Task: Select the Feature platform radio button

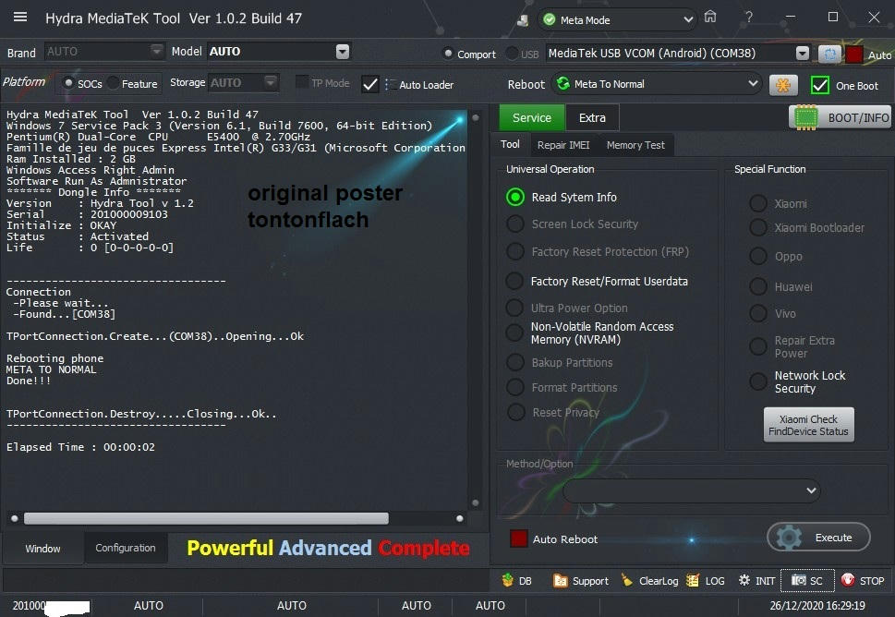Action: point(113,83)
